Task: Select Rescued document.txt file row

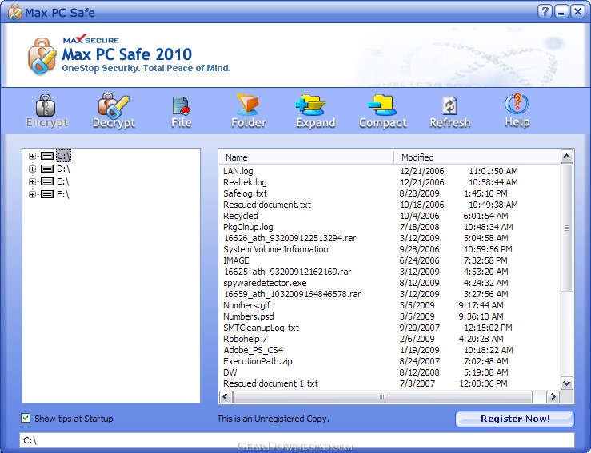Action: pyautogui.click(x=267, y=205)
